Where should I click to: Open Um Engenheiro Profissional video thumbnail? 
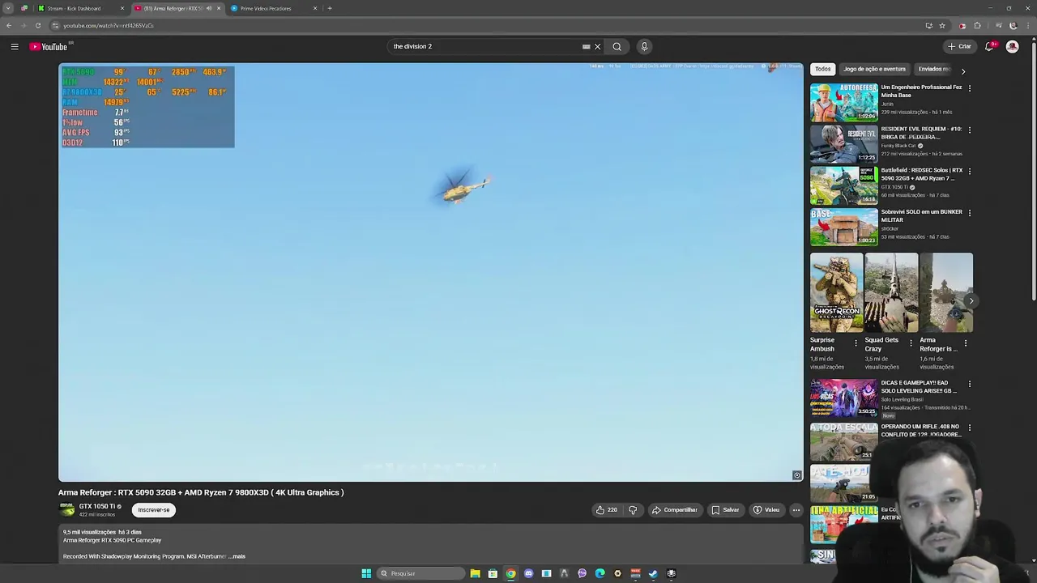click(843, 102)
